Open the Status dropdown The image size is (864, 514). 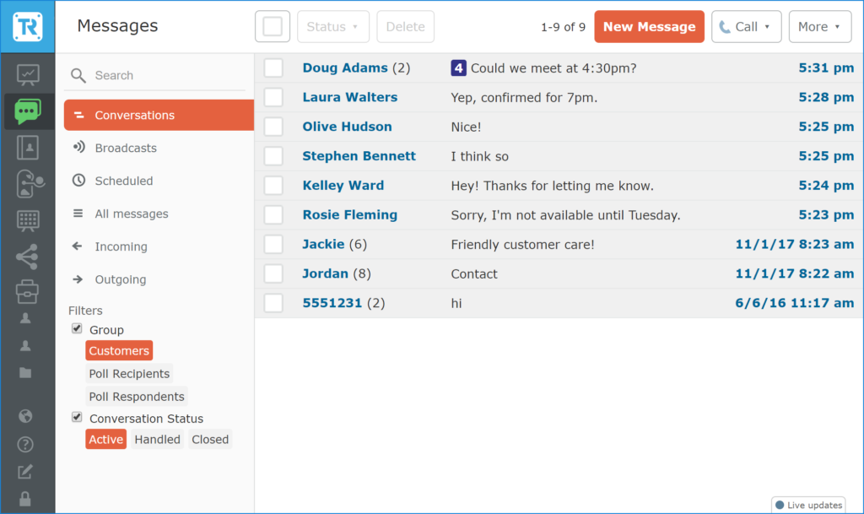332,26
